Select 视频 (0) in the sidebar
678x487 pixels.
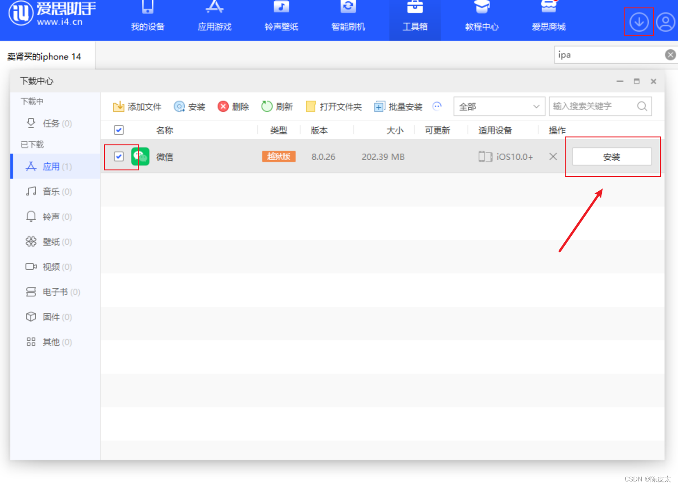tap(55, 267)
